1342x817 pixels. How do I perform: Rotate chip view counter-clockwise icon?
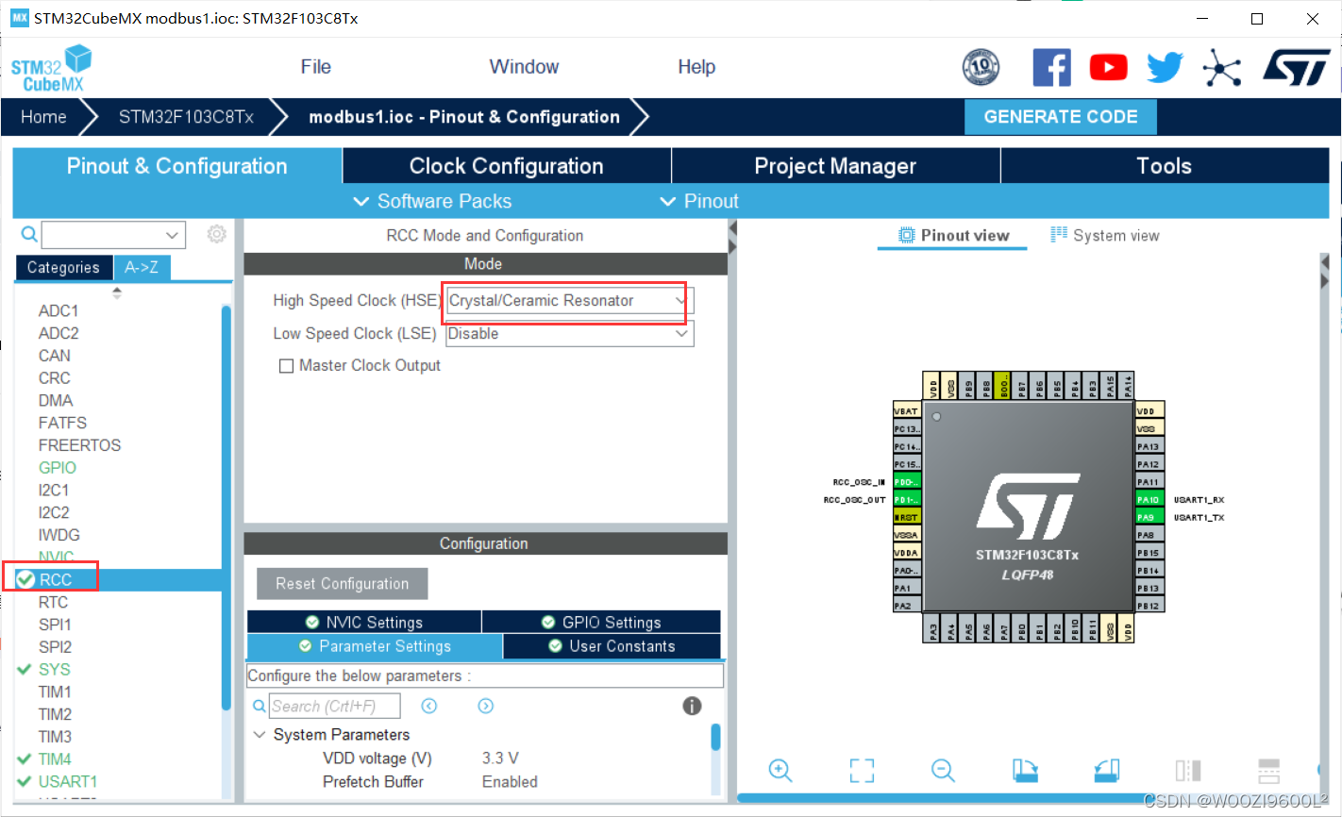tap(1106, 770)
